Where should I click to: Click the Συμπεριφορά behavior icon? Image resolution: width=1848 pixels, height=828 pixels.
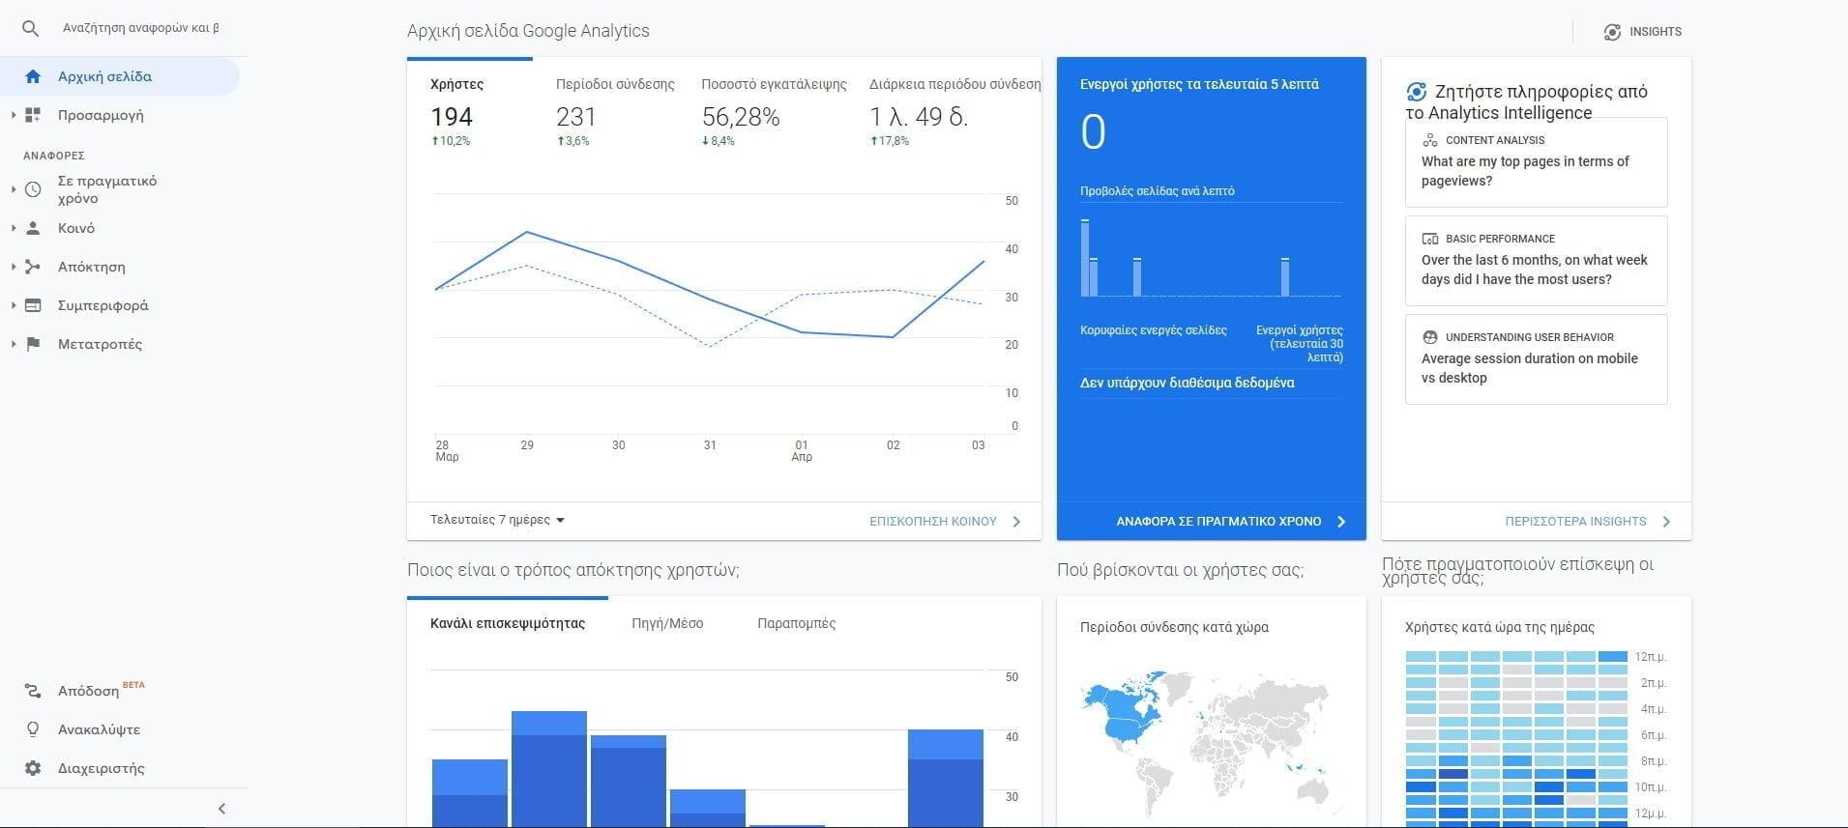pos(33,305)
